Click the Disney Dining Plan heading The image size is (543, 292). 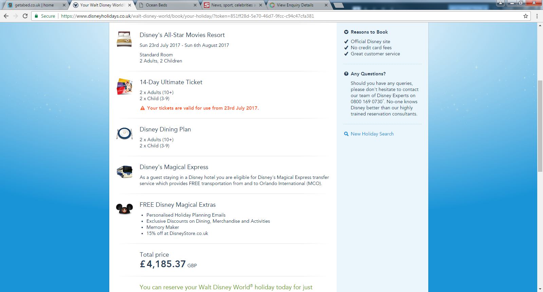pyautogui.click(x=165, y=129)
